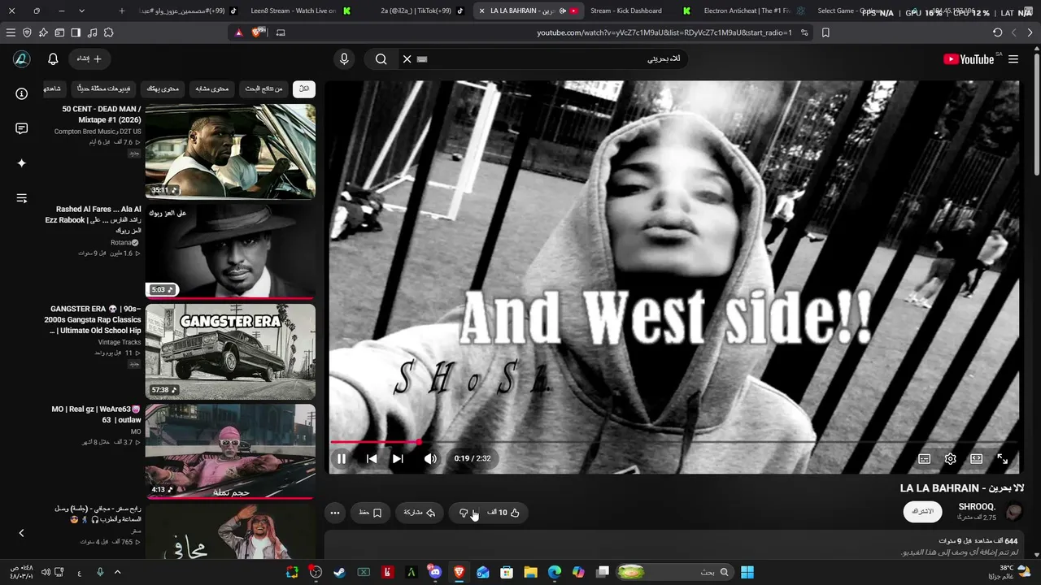The image size is (1041, 585).
Task: Close the LA LA BAHRAIN tab
Action: (x=481, y=11)
